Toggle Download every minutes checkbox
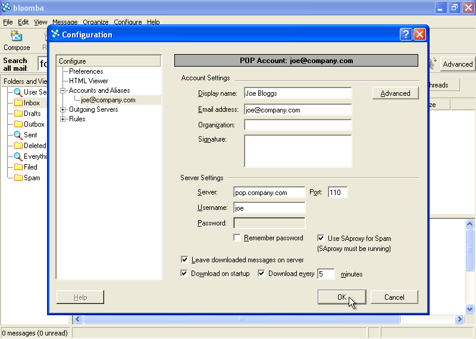476x339 pixels. [261, 273]
